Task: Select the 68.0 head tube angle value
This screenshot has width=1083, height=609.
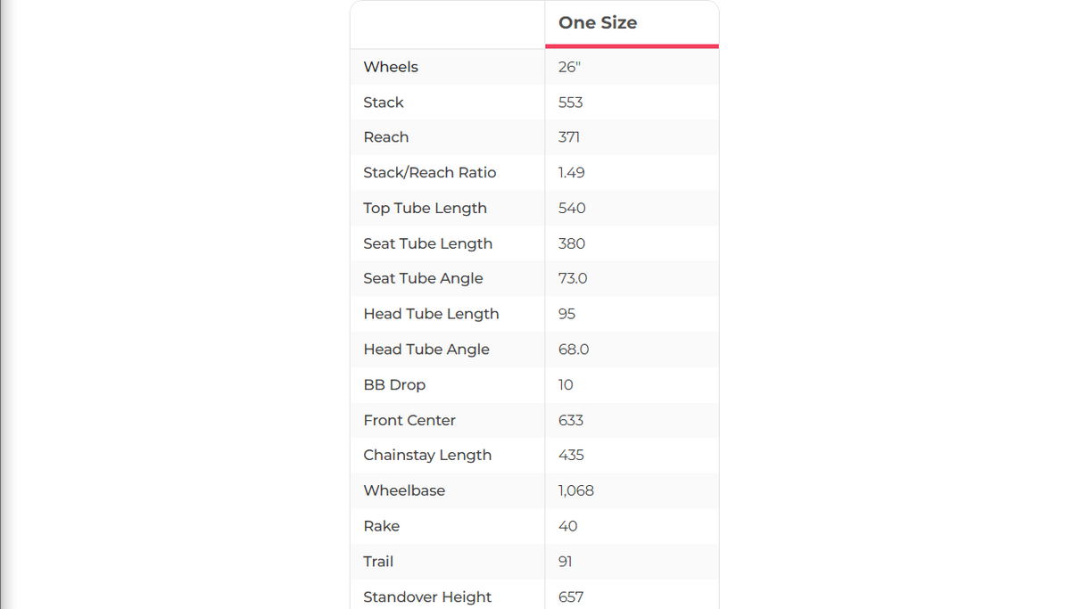Action: (574, 350)
